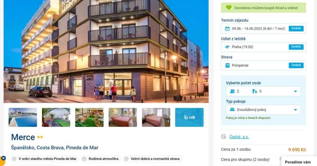
Task: Click the airplane icon next to Praha
Action: click(x=227, y=47)
